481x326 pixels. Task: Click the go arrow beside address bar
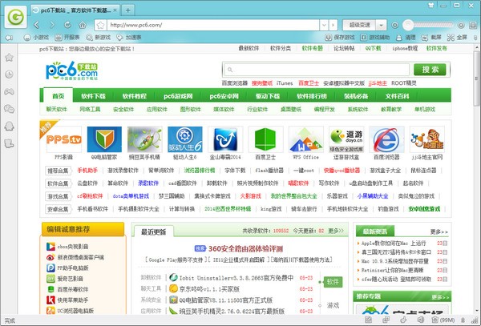click(x=333, y=25)
